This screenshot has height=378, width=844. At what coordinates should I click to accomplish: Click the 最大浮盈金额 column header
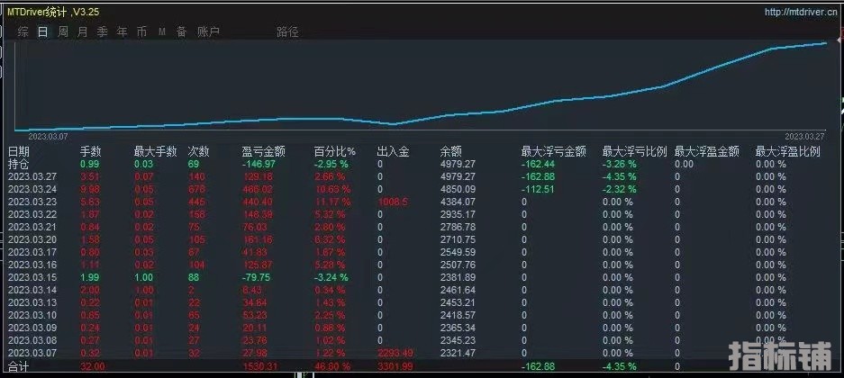(x=706, y=152)
